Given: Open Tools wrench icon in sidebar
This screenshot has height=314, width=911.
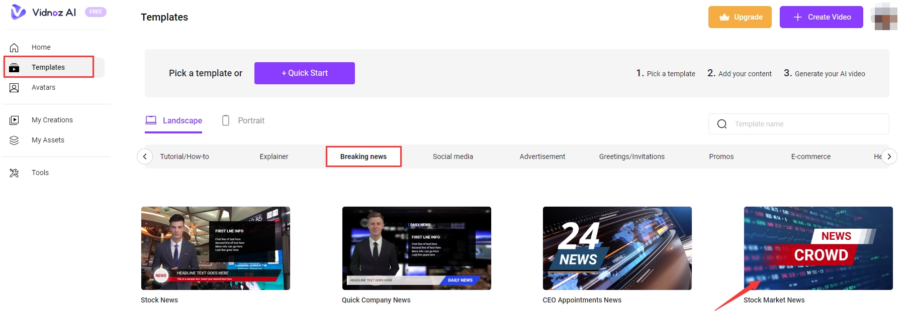Looking at the screenshot, I should 14,173.
